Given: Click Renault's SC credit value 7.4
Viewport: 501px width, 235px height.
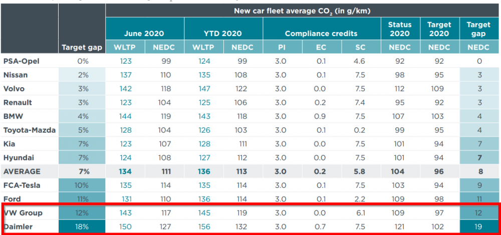Looking at the screenshot, I should [x=359, y=103].
